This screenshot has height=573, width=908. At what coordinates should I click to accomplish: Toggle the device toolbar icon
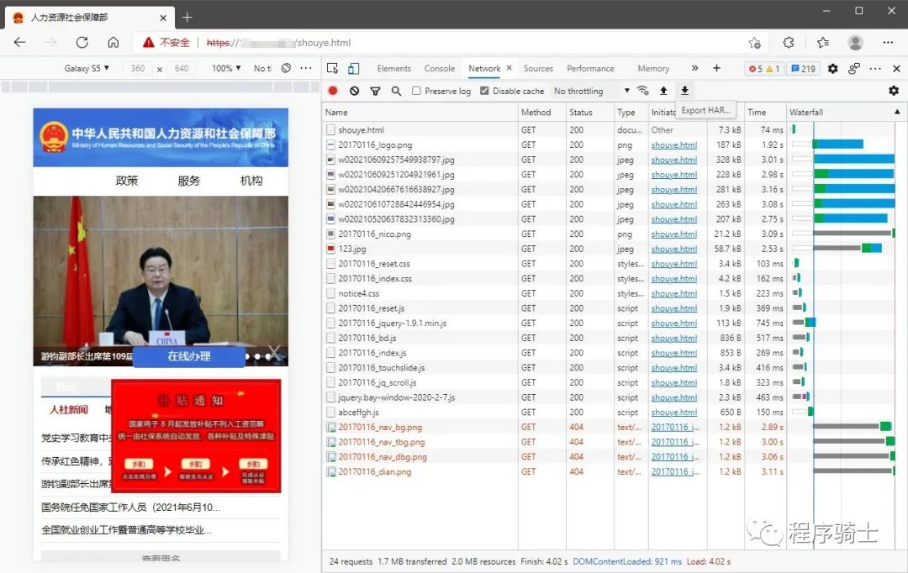coord(353,68)
